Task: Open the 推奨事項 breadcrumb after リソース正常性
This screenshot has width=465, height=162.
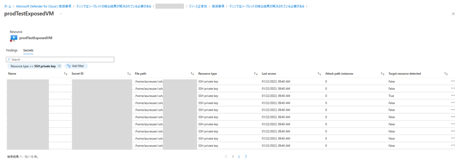Action: pos(218,6)
